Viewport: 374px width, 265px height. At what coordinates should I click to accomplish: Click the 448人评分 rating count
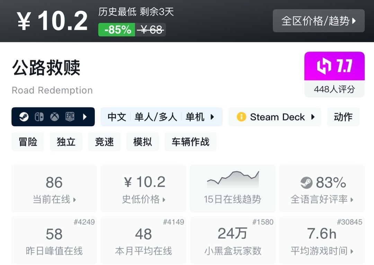[334, 89]
